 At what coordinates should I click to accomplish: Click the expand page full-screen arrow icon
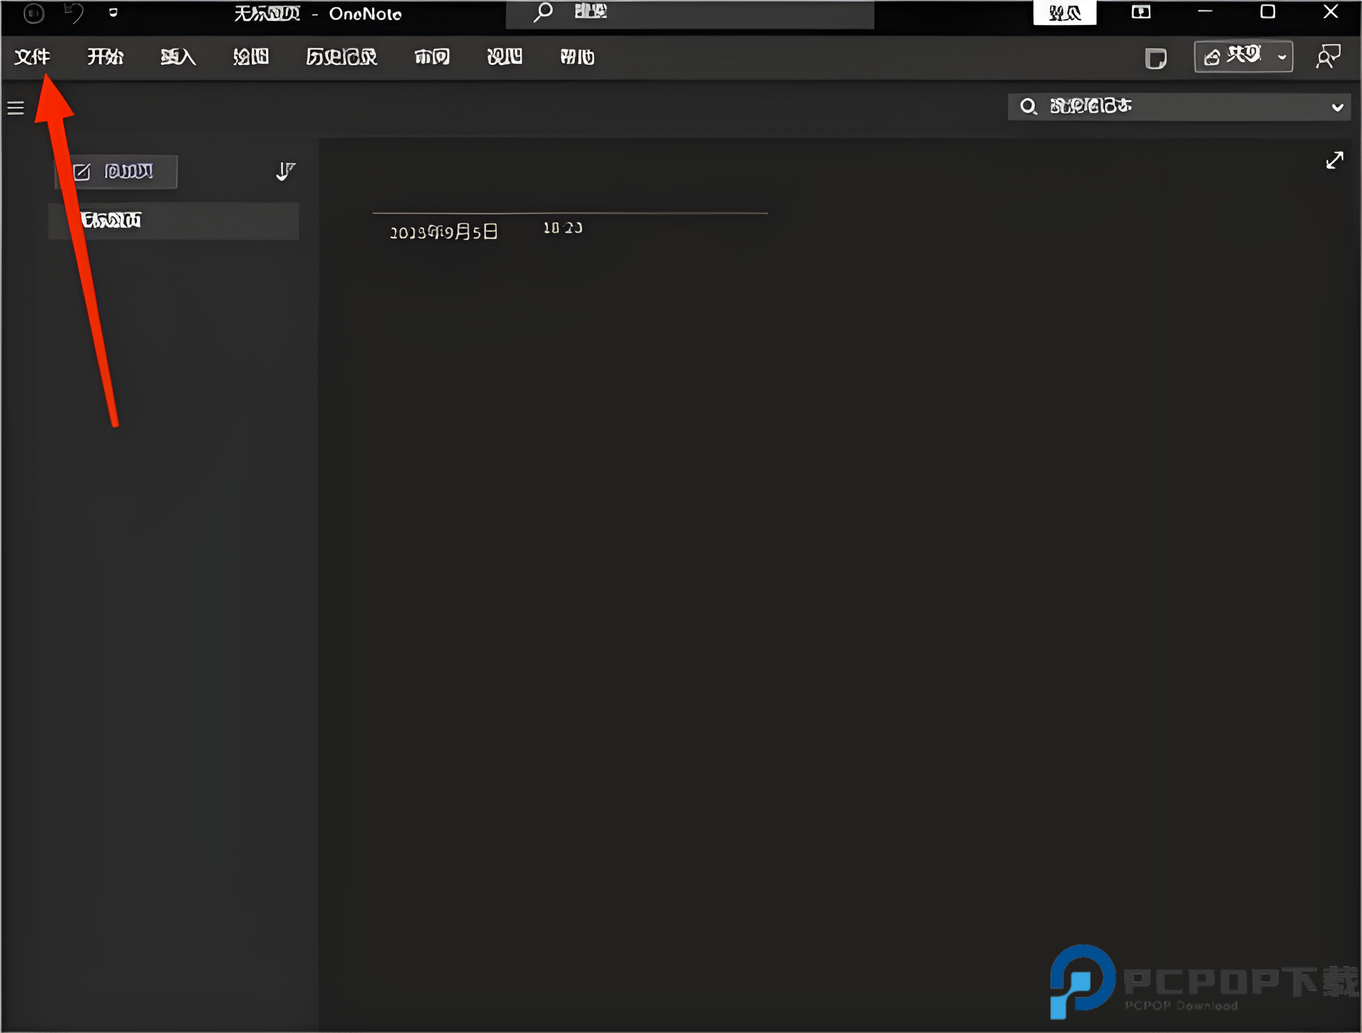(1334, 160)
